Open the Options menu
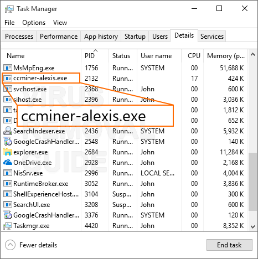258x259 pixels. tap(34, 23)
